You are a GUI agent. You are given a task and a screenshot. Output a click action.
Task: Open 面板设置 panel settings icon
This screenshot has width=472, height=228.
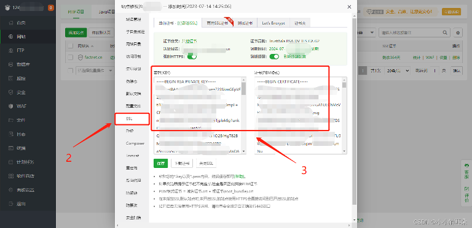pyautogui.click(x=11, y=189)
